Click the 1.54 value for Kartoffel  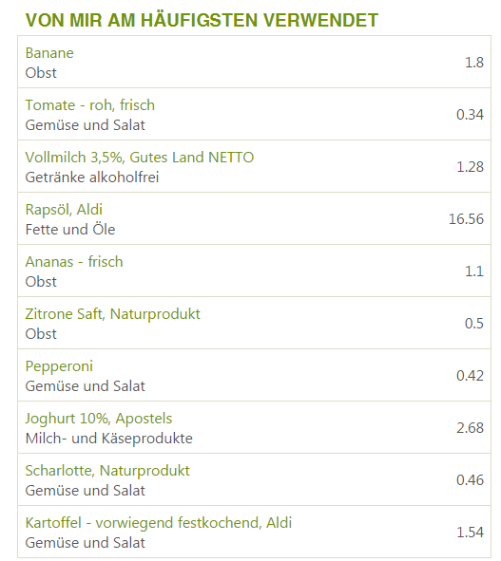[x=470, y=533]
